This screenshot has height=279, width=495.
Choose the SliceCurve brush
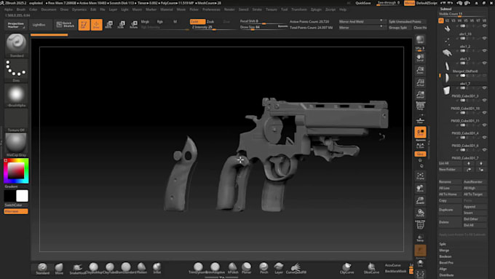coord(371,268)
